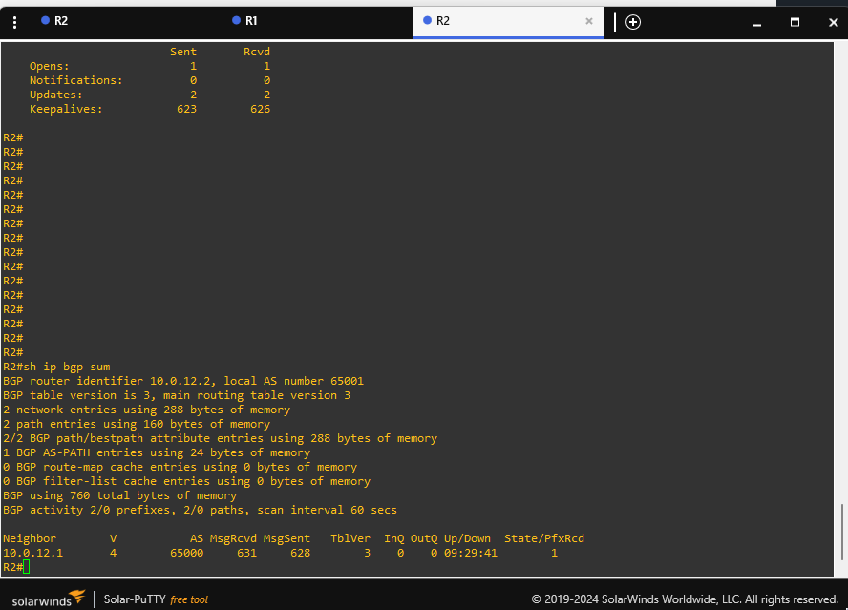Viewport: 848px width, 610px height.
Task: Click the '2 network entries using 288 bytes' line
Action: pyautogui.click(x=146, y=410)
